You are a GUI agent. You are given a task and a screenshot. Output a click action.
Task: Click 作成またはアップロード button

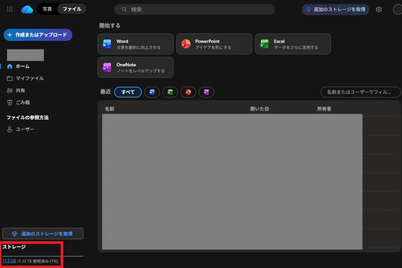point(38,35)
